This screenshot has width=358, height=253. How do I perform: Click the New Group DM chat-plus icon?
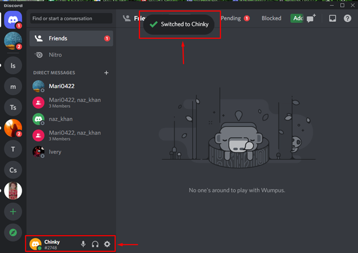(x=311, y=18)
